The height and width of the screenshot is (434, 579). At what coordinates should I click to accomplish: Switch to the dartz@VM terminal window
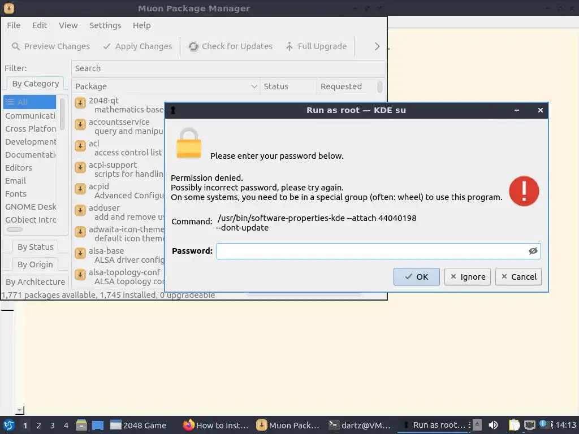359,426
